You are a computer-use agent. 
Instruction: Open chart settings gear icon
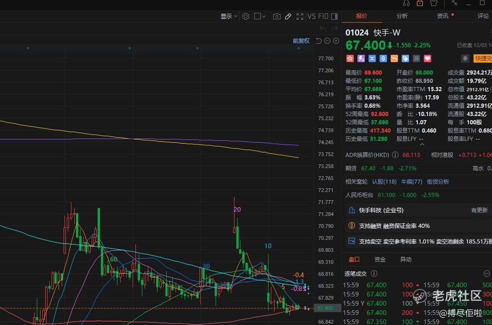pyautogui.click(x=246, y=16)
